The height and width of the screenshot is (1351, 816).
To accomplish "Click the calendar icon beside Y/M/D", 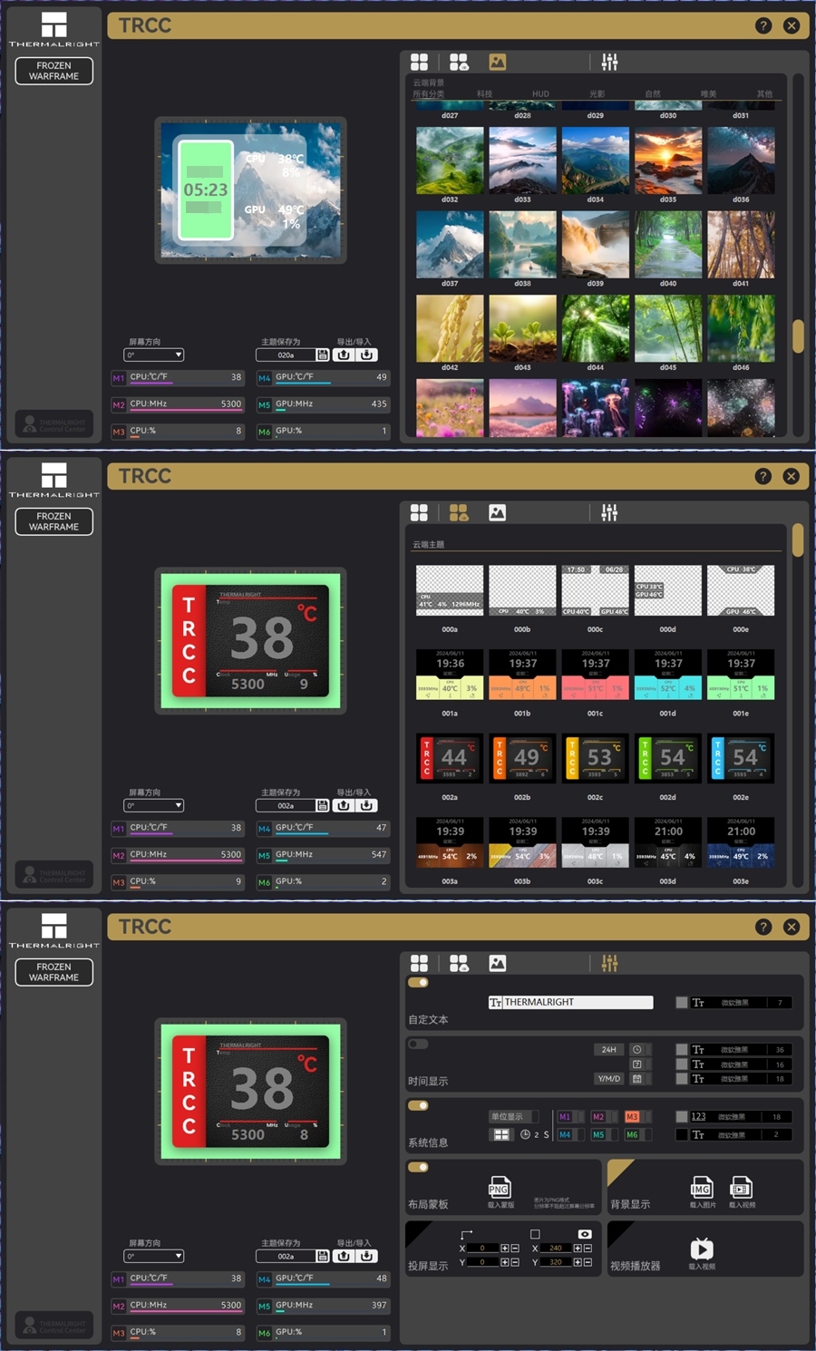I will click(x=636, y=1078).
